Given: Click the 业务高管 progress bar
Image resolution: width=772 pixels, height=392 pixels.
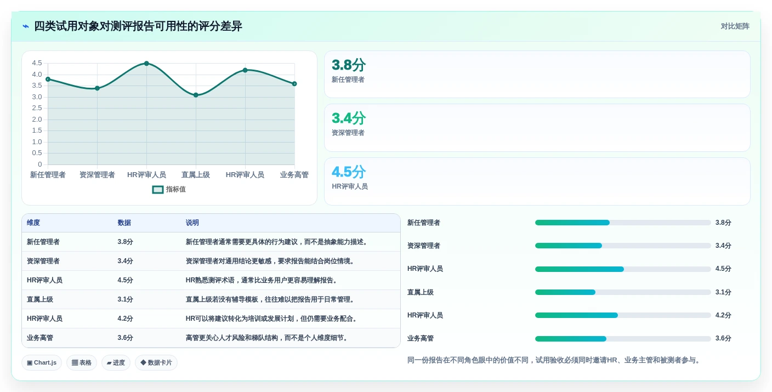Looking at the screenshot, I should point(623,339).
